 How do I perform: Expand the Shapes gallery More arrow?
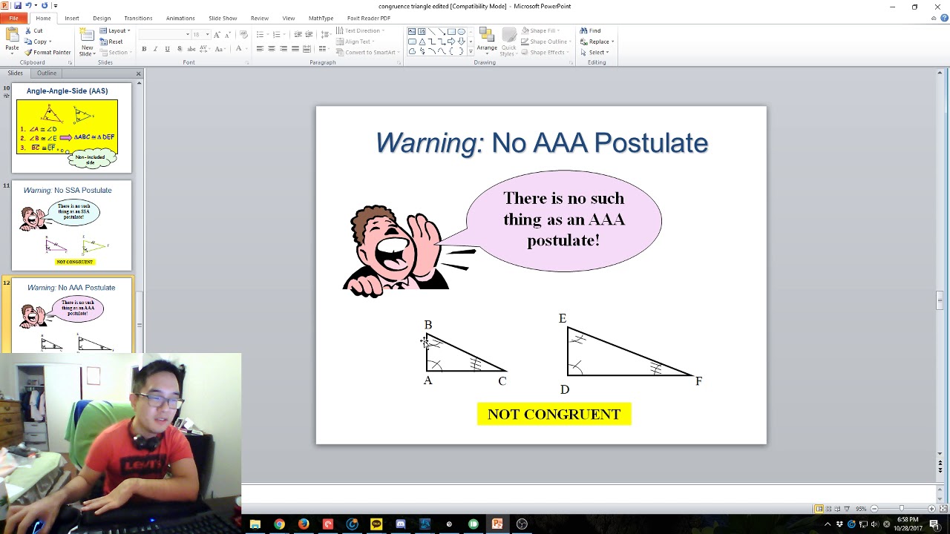pos(471,52)
